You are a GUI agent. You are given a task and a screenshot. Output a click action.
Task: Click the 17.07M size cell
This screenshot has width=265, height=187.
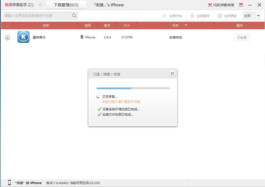click(127, 37)
